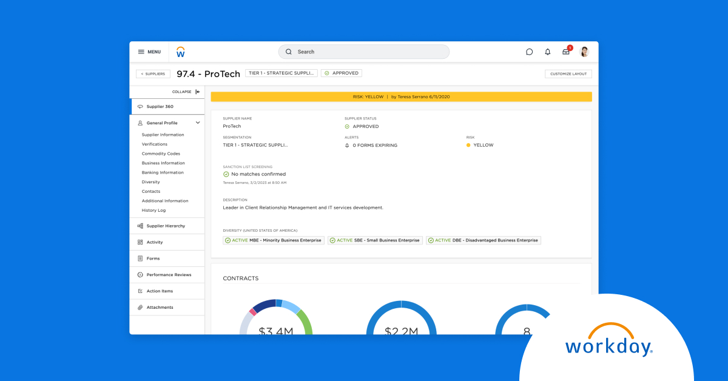Open the chat messages icon
728x381 pixels.
pyautogui.click(x=529, y=52)
